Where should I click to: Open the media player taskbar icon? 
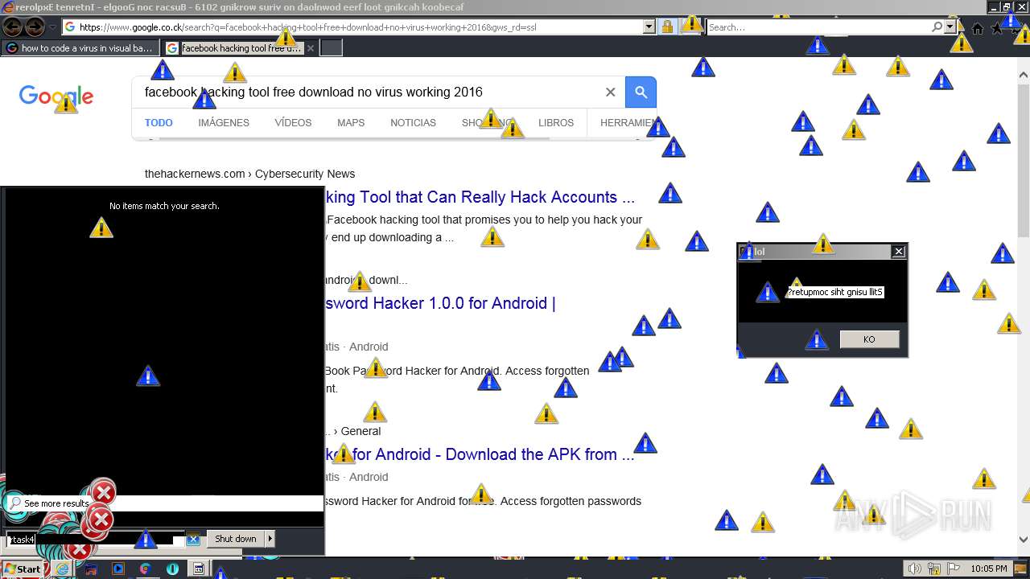coord(118,569)
